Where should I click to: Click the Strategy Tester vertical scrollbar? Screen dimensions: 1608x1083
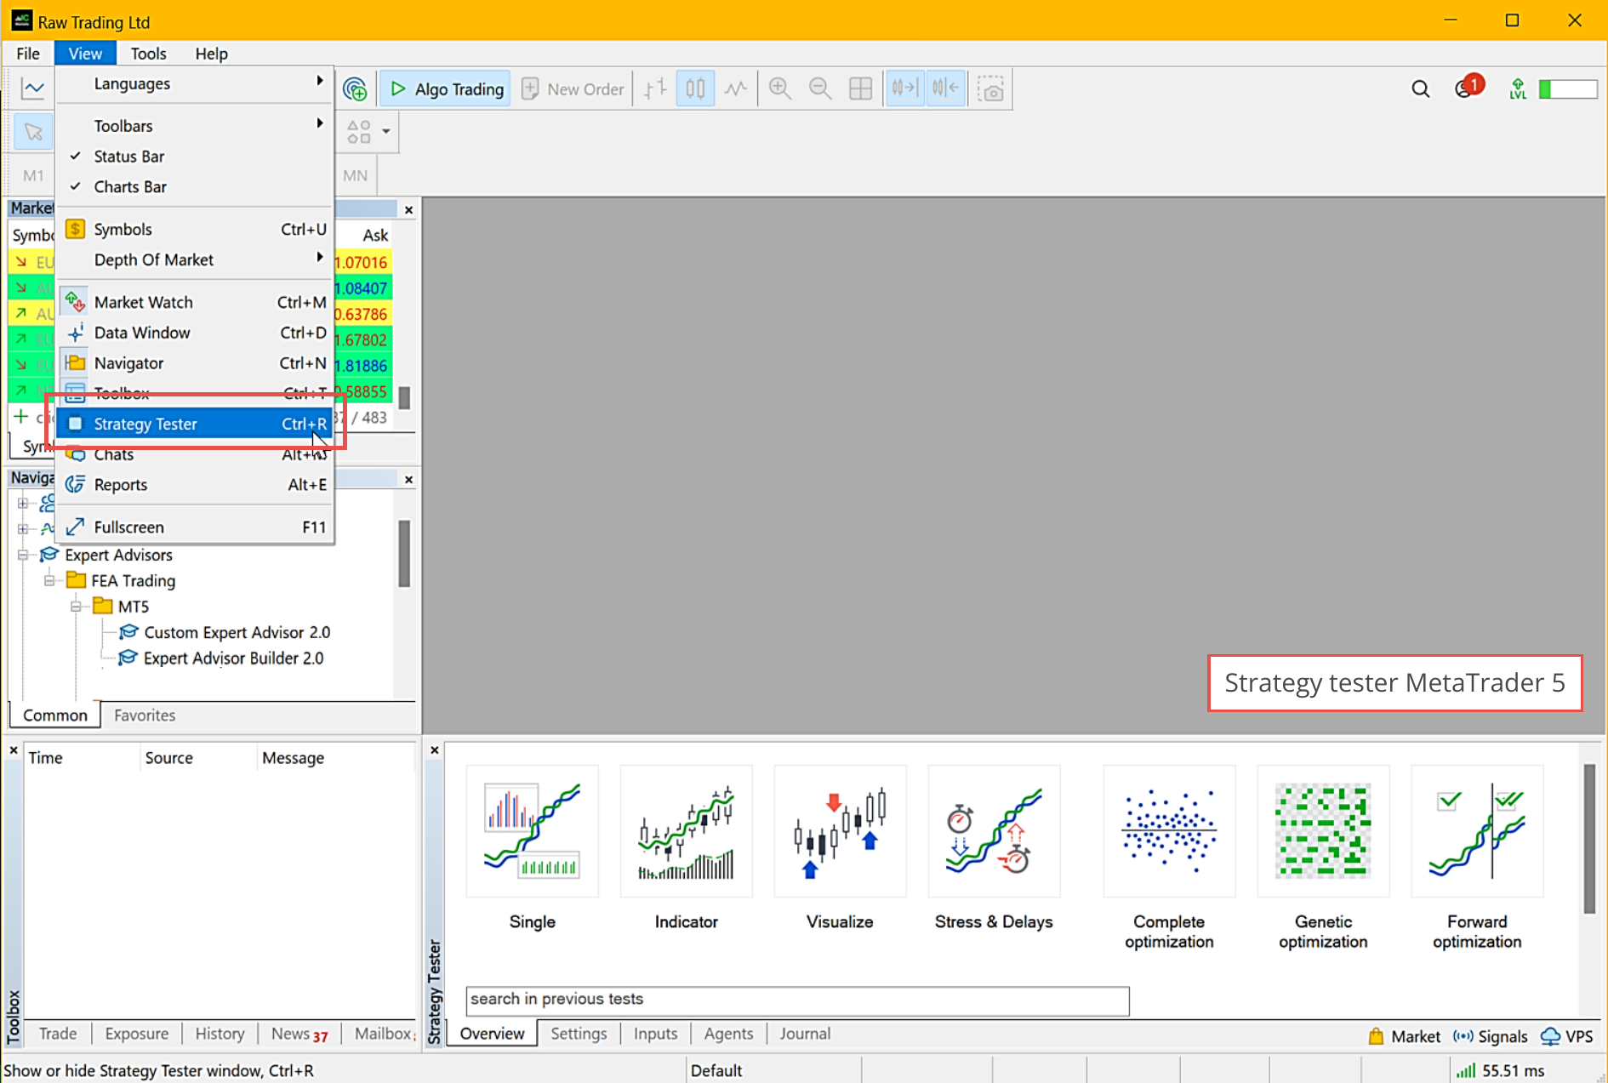point(1588,838)
